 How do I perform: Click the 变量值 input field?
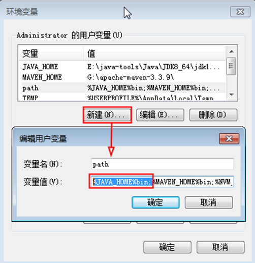[163, 182]
